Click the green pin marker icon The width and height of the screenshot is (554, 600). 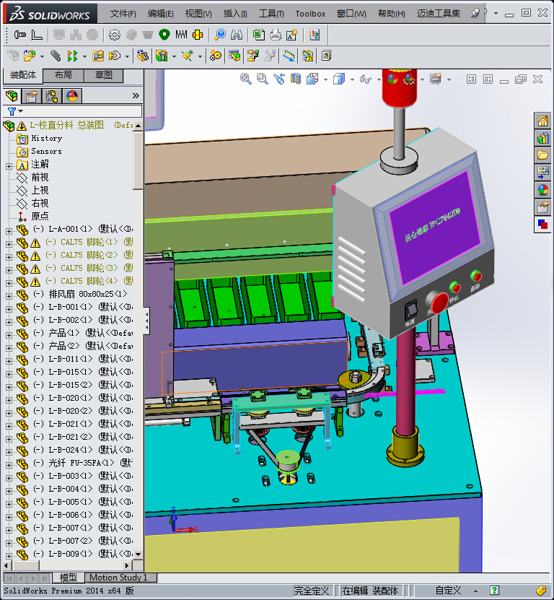tap(164, 35)
